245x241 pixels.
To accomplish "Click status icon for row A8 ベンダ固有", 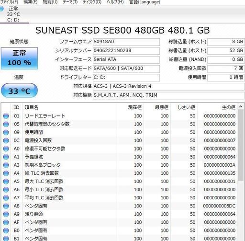I will click(x=6, y=206).
